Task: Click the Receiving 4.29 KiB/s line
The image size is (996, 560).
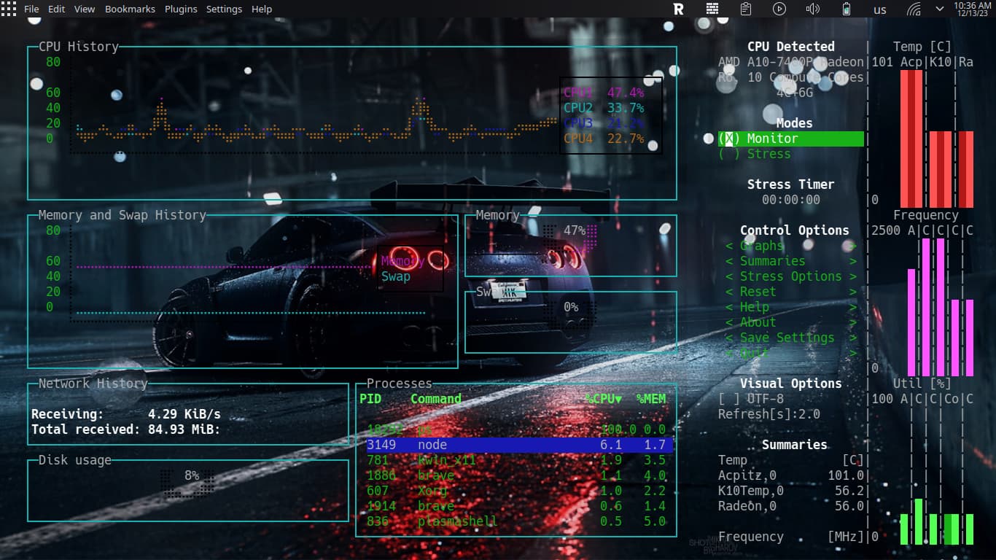Action: 126,414
